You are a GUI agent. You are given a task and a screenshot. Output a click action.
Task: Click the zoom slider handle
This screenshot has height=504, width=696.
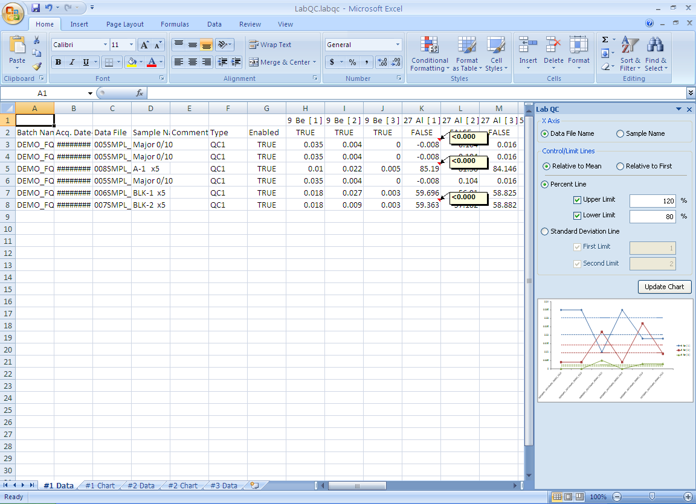[x=652, y=497]
